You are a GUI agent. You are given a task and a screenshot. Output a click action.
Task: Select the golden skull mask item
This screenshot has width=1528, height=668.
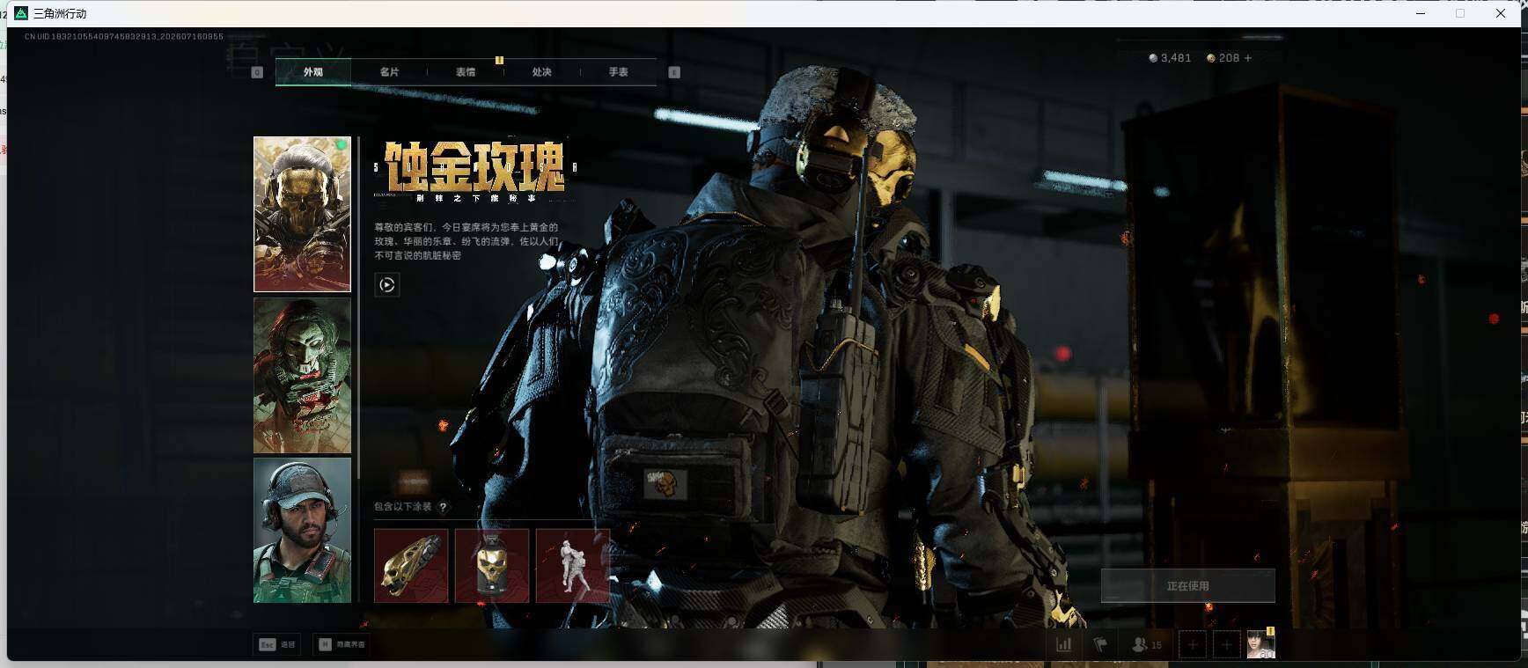(x=492, y=566)
